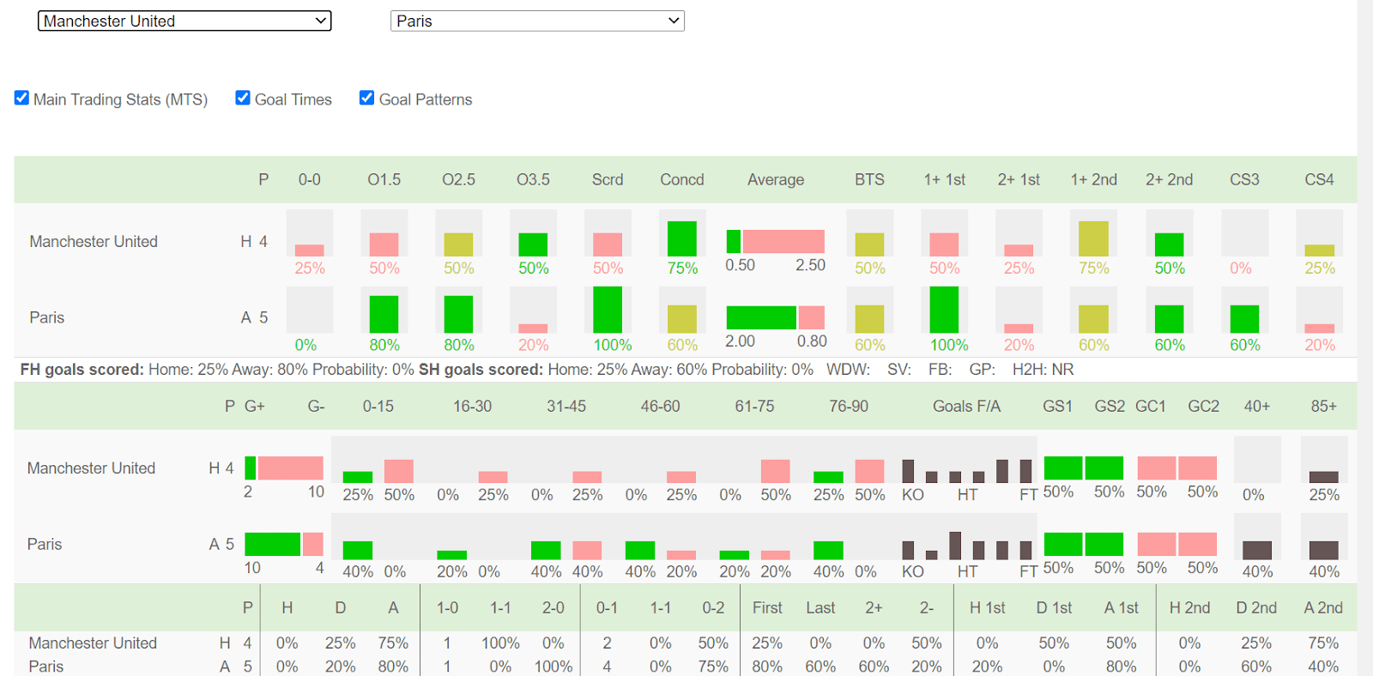1373x676 pixels.
Task: Click Paris's CS3 60% green bar
Action: click(x=1244, y=319)
